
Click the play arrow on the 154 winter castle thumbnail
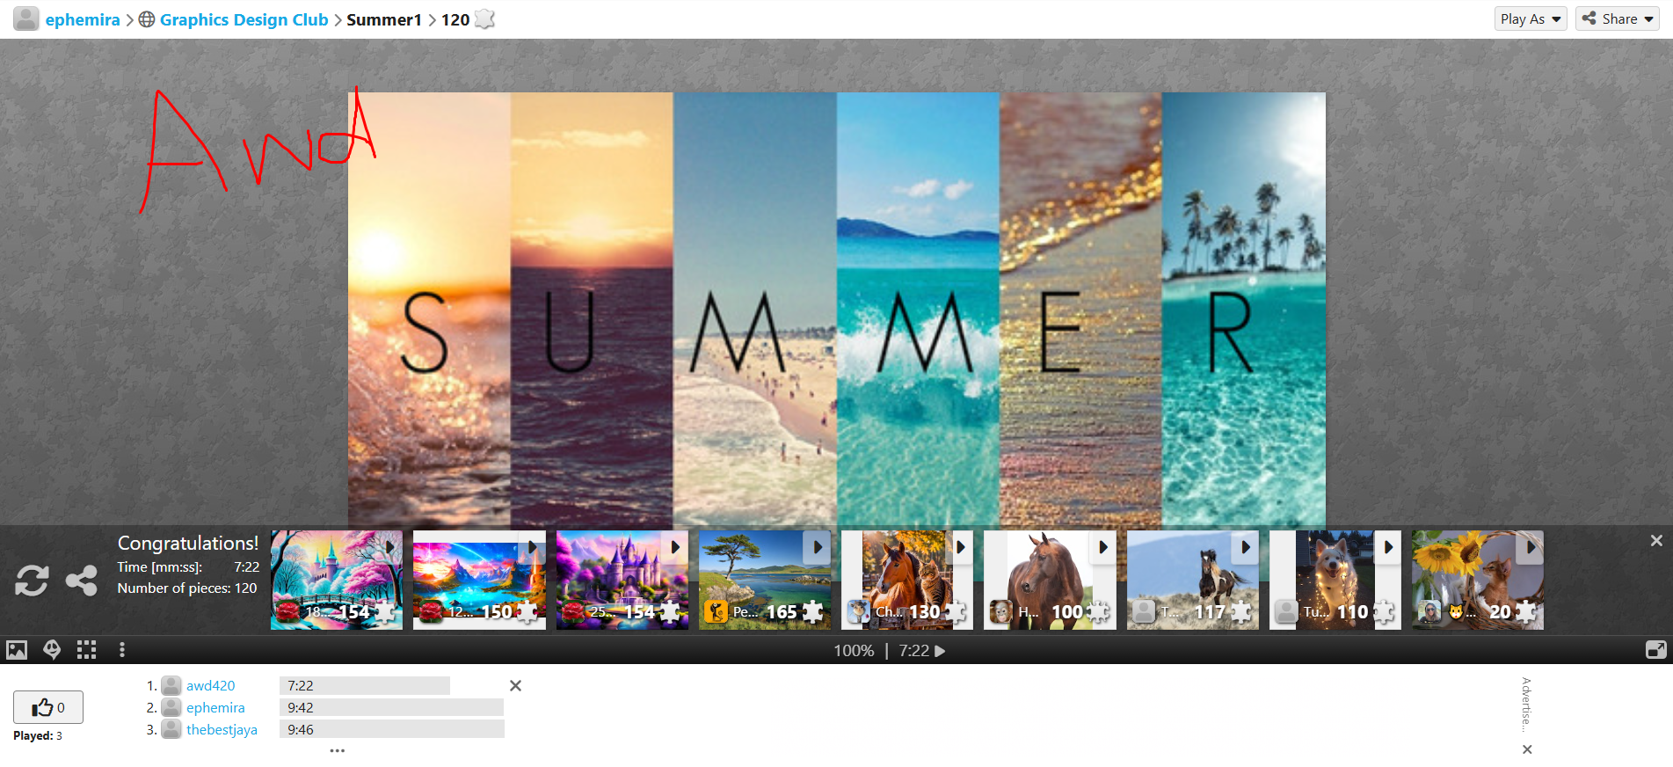(389, 547)
